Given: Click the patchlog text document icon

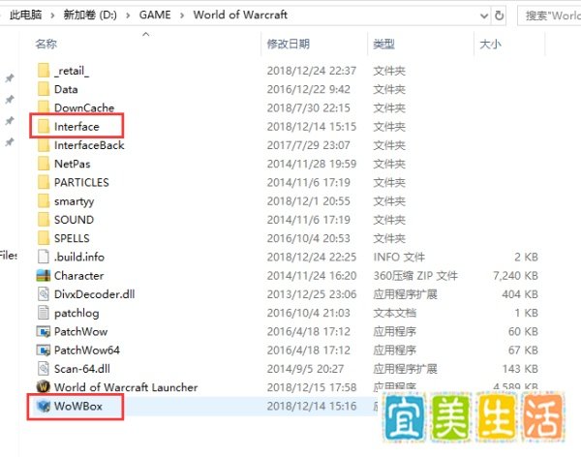Looking at the screenshot, I should (x=44, y=313).
